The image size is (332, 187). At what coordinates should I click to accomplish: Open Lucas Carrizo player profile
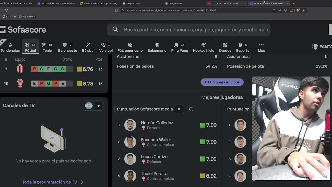coord(154,157)
